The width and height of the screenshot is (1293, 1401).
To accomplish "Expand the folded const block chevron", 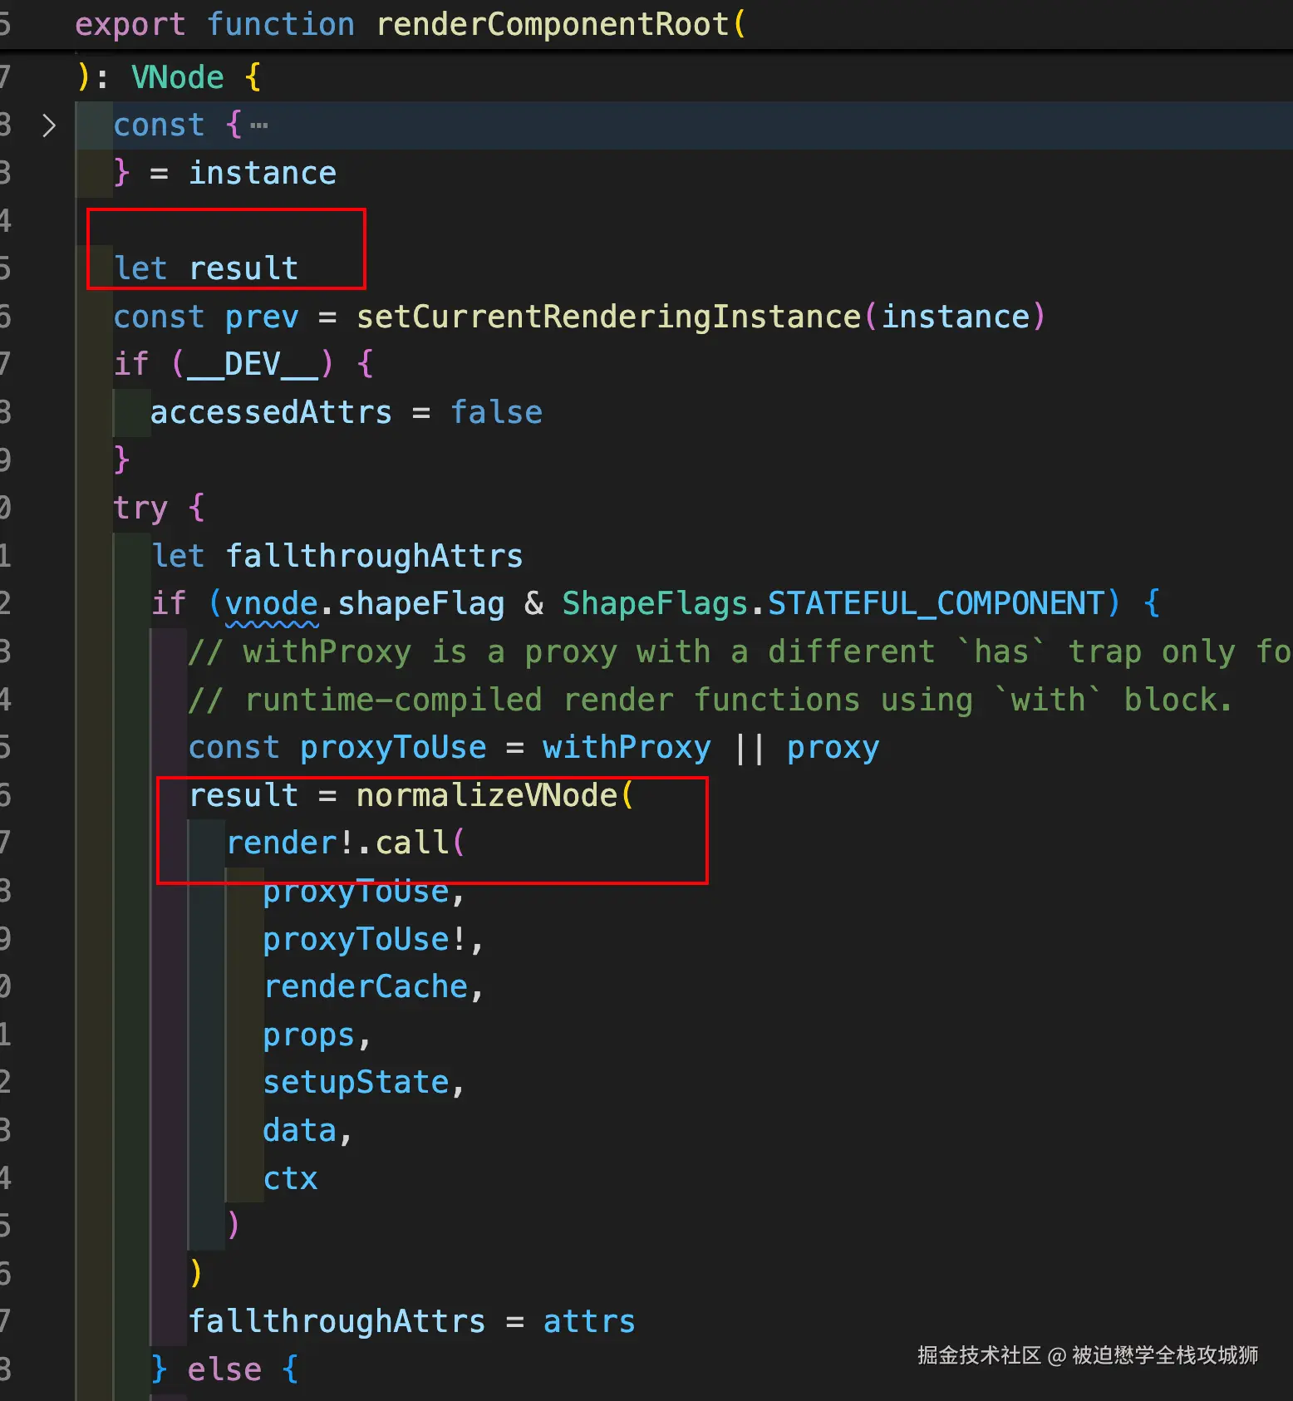I will coord(48,125).
